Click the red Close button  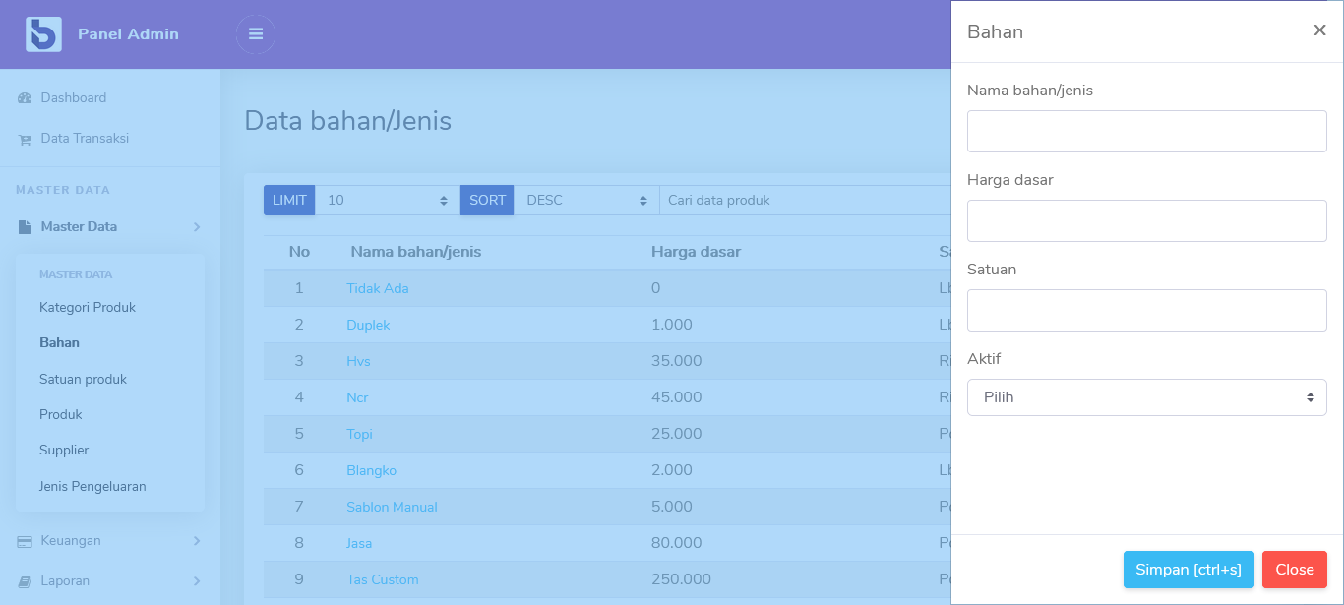1295,570
